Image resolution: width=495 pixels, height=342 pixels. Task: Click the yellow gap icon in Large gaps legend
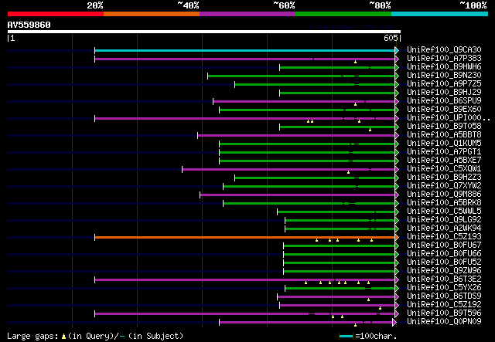(x=64, y=337)
